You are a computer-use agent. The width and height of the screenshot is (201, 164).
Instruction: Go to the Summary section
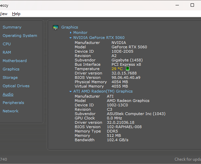coord(12,27)
